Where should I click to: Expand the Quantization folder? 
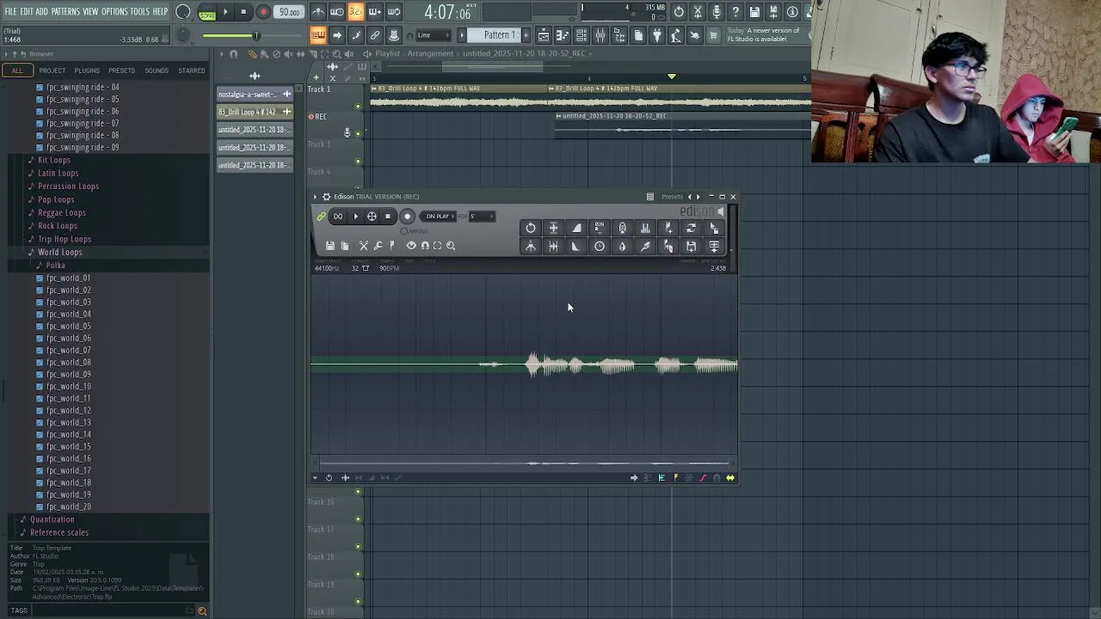(52, 519)
